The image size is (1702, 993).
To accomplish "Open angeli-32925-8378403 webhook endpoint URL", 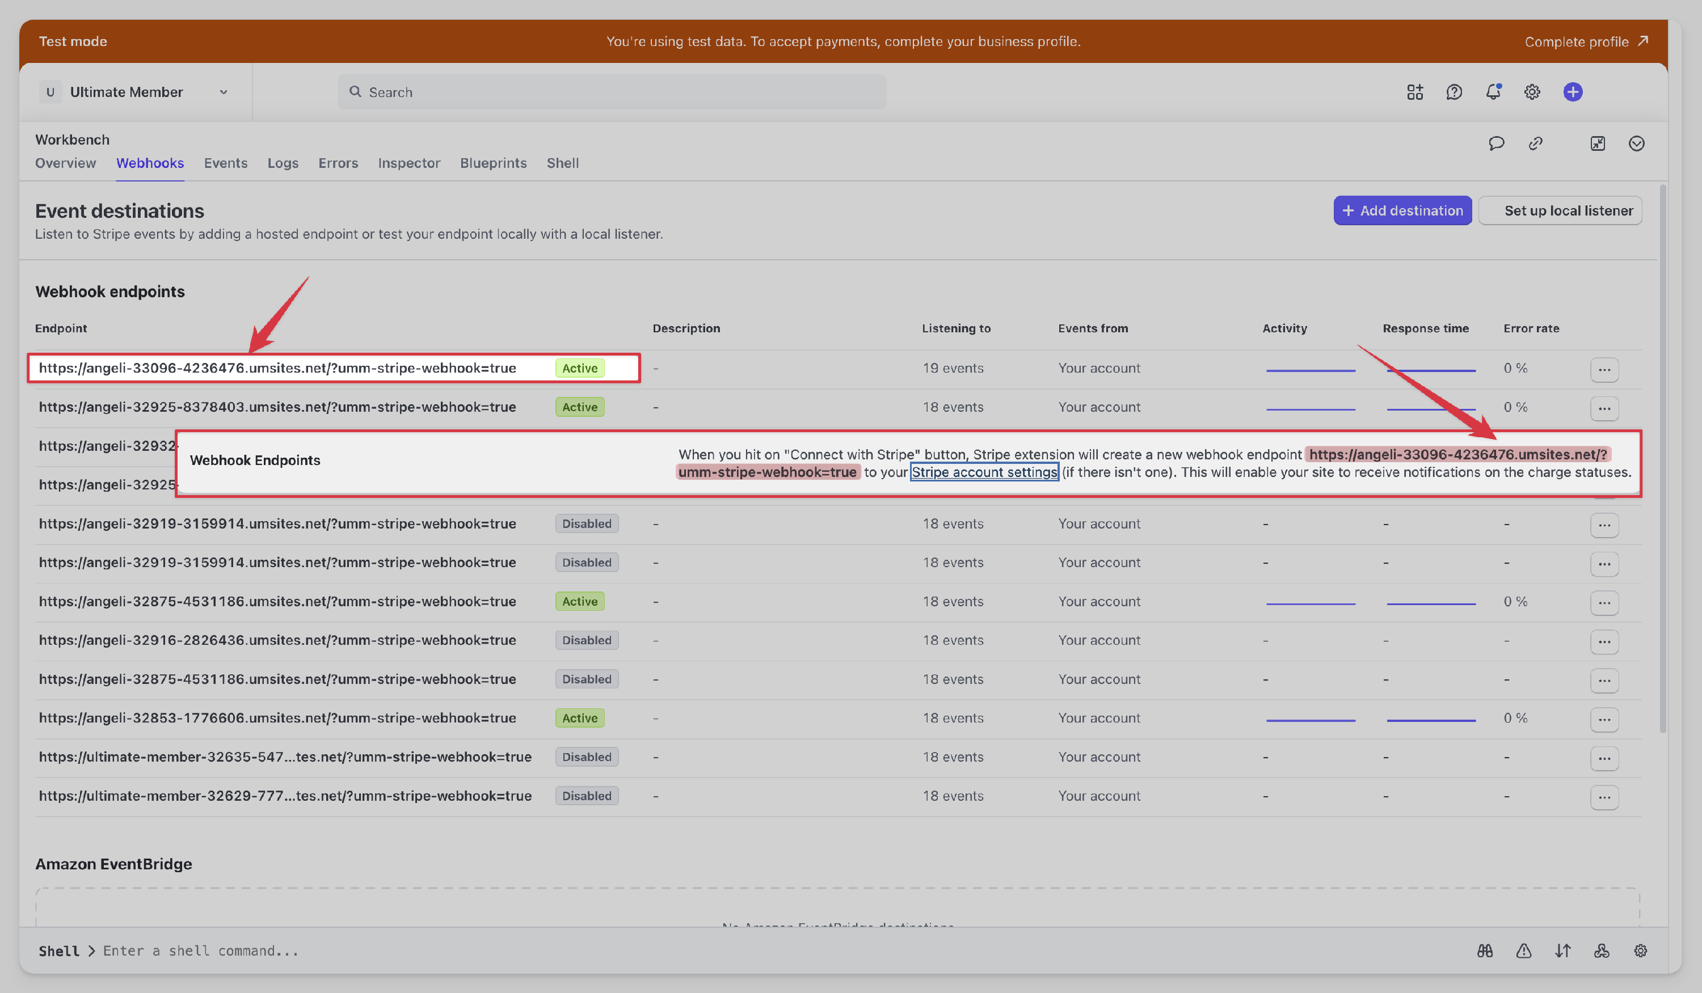I will [277, 407].
